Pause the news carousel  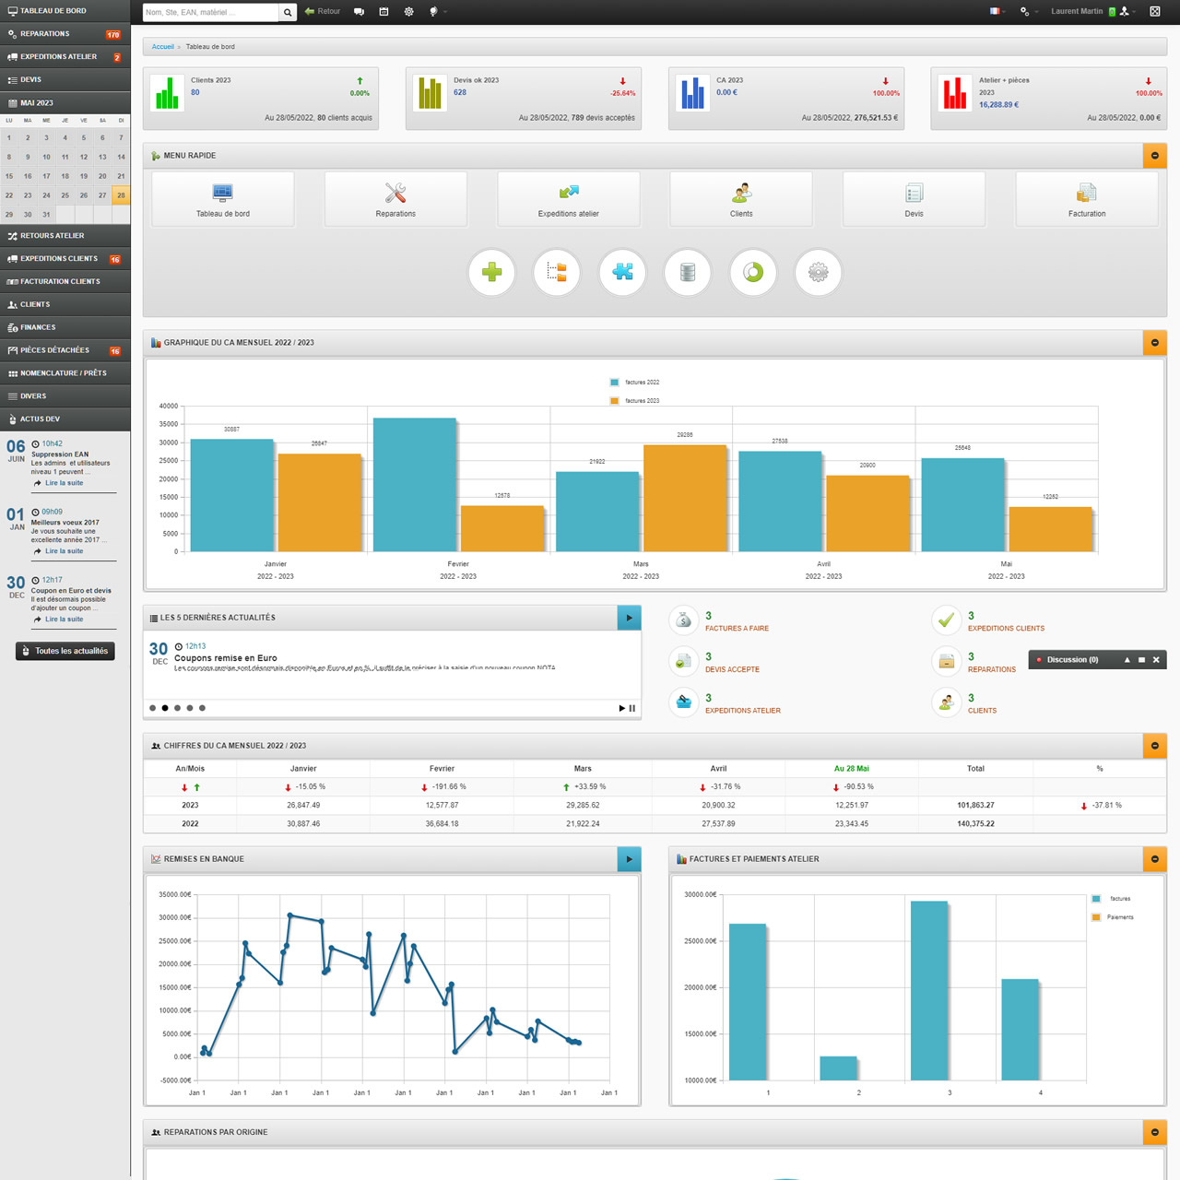tap(632, 708)
